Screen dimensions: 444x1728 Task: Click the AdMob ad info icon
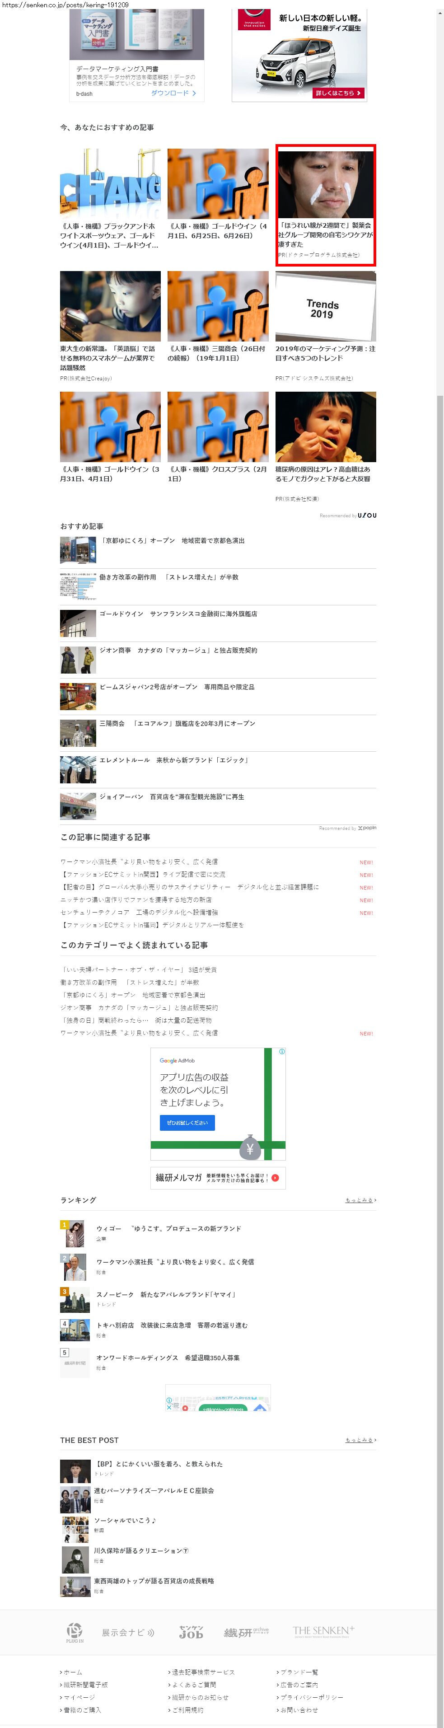[282, 1051]
